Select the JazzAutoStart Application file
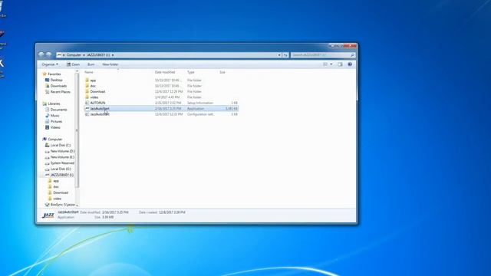 coord(161,109)
